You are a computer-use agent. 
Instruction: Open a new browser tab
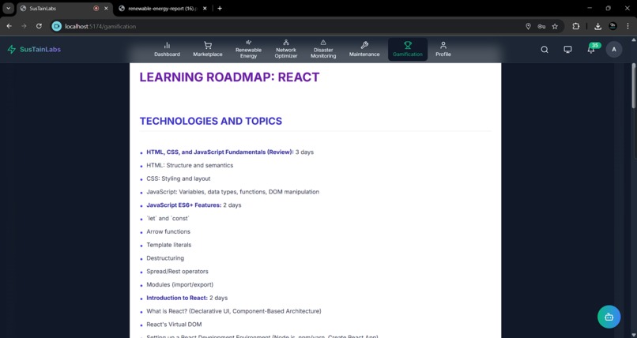(220, 8)
